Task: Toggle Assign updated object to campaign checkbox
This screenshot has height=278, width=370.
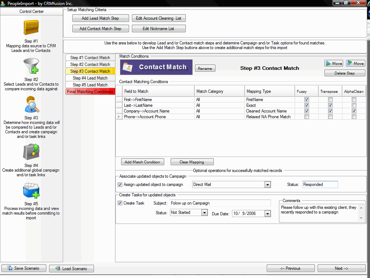Action: pyautogui.click(x=120, y=184)
